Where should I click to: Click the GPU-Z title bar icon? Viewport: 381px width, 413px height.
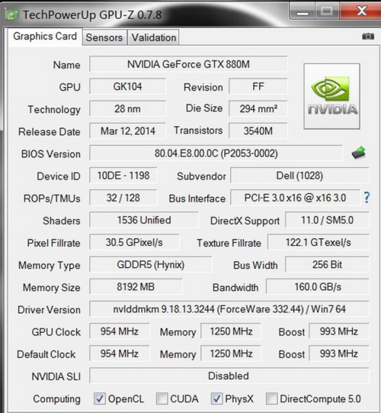tap(11, 15)
